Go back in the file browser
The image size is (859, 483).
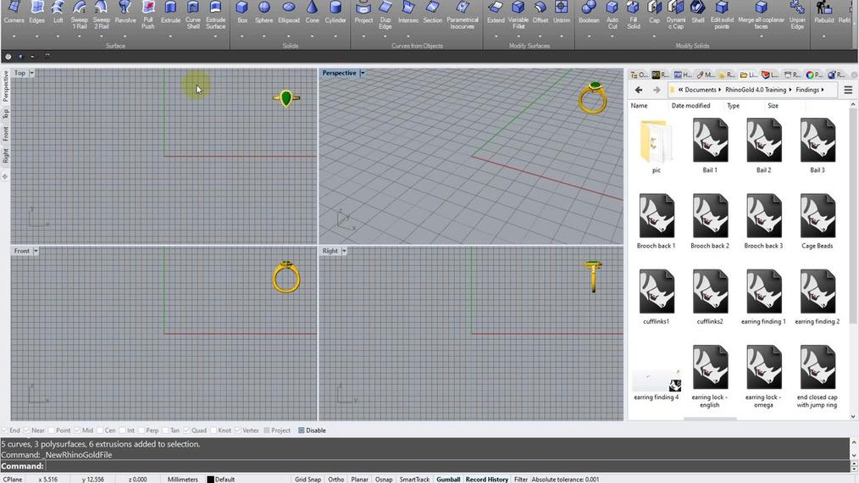[639, 90]
